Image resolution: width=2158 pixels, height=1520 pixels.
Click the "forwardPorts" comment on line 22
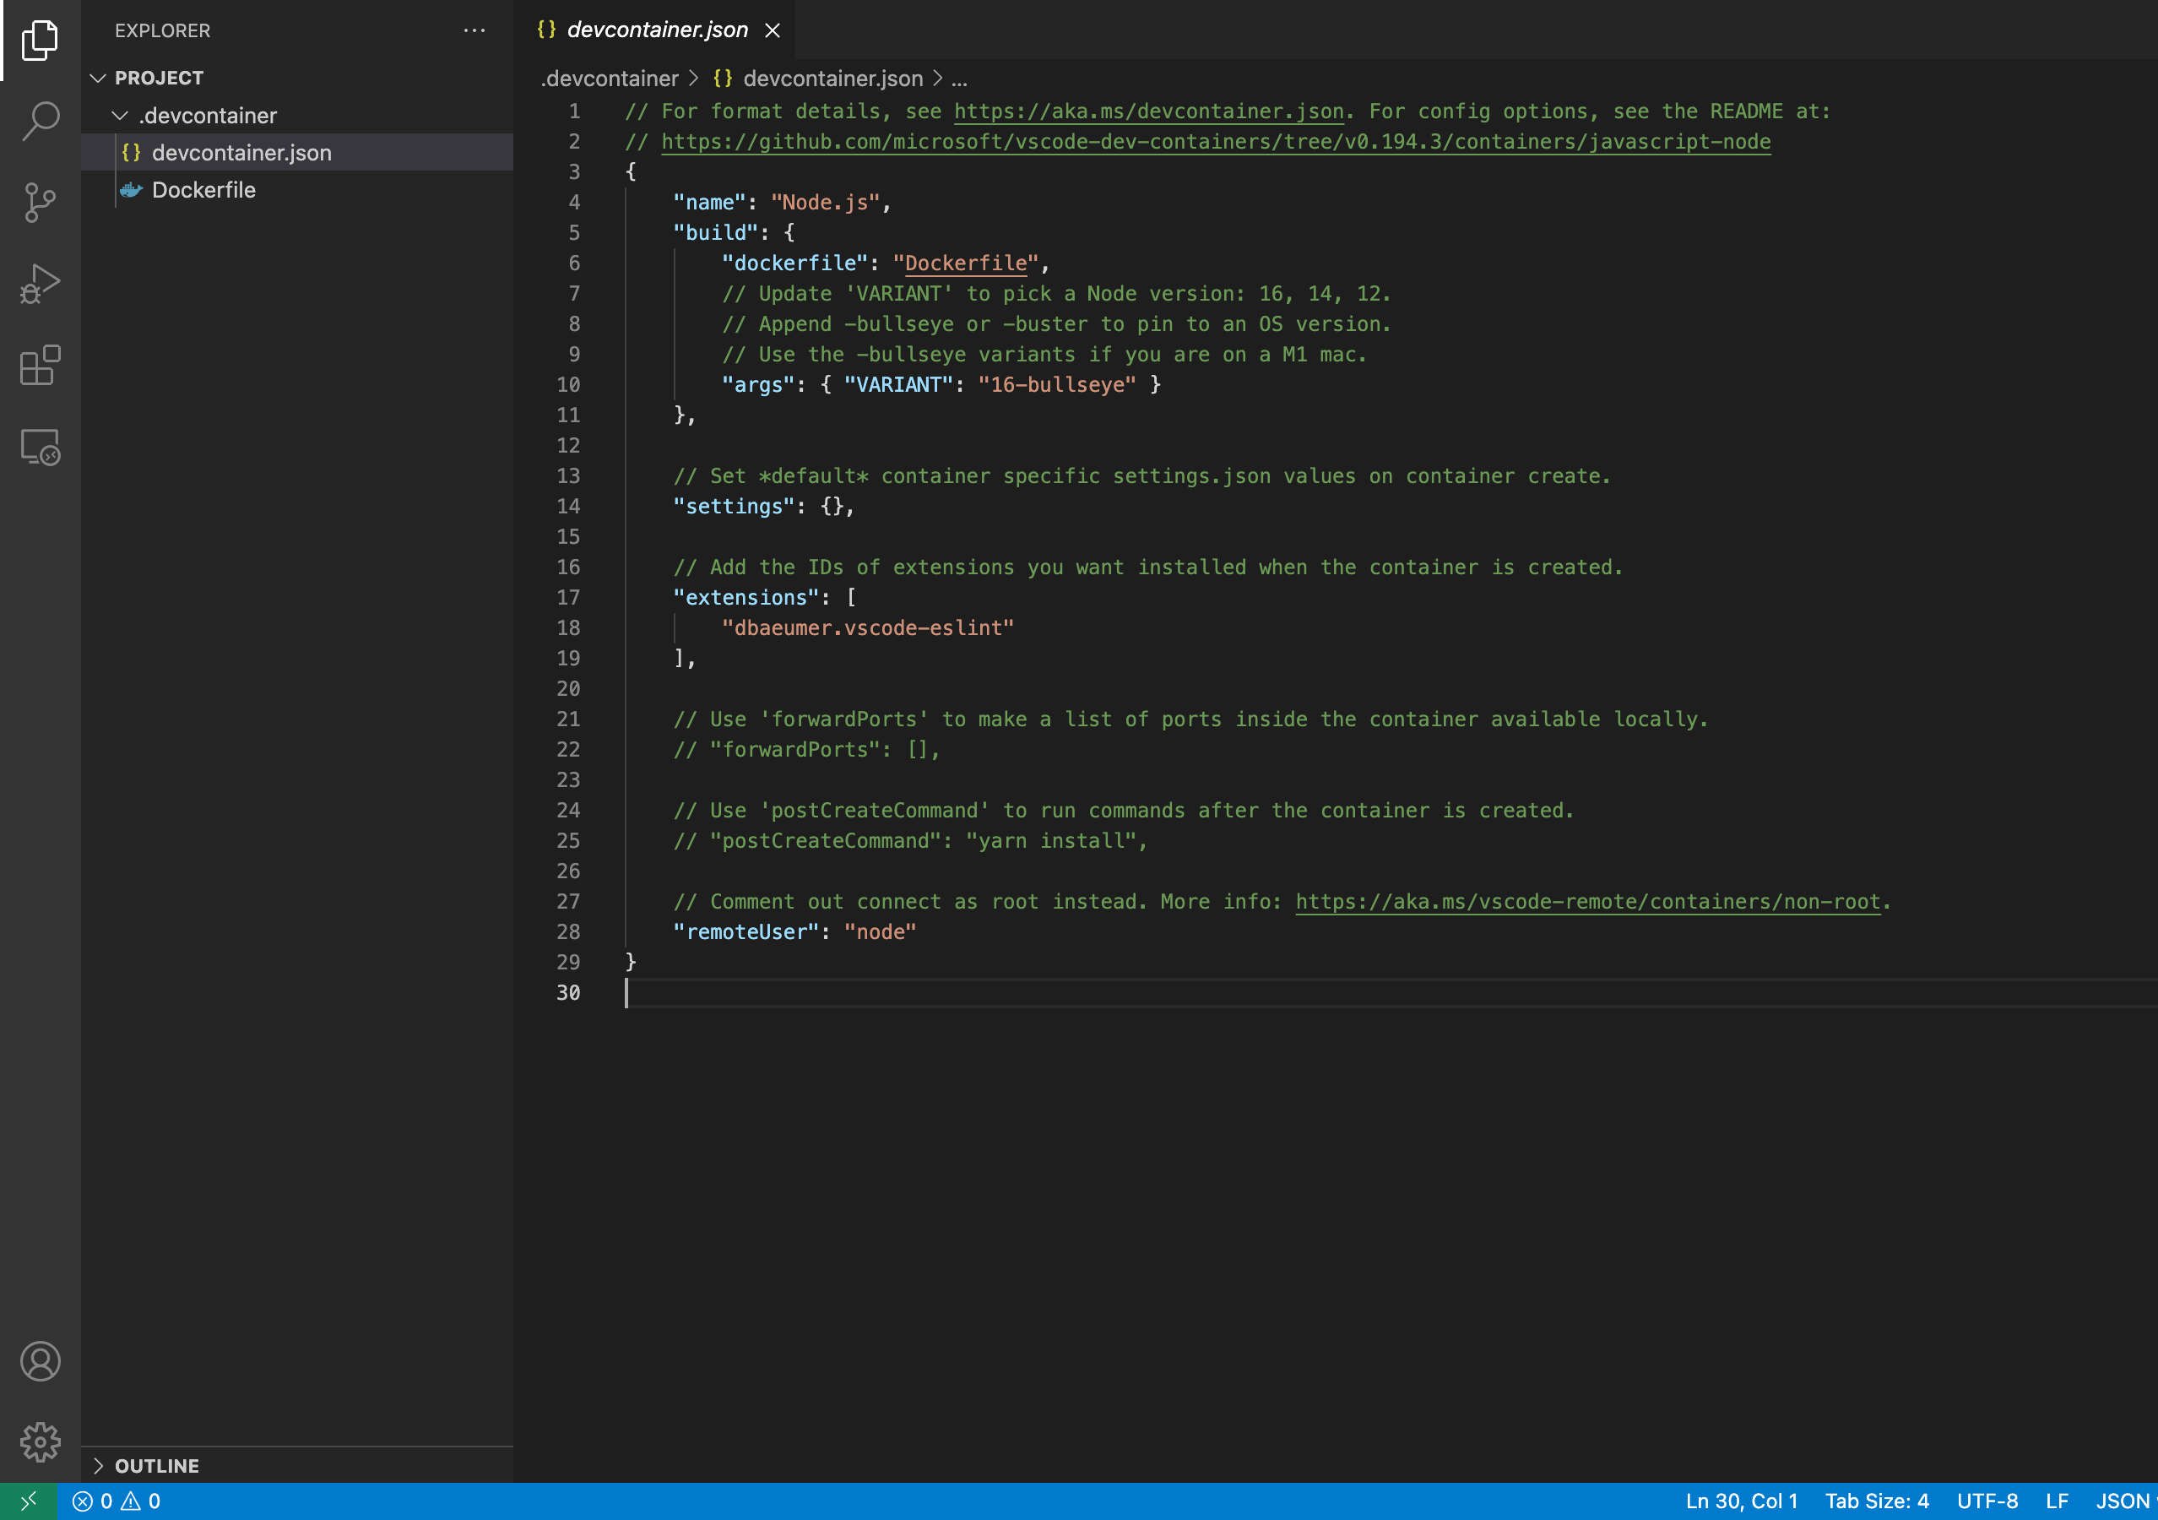(x=806, y=750)
